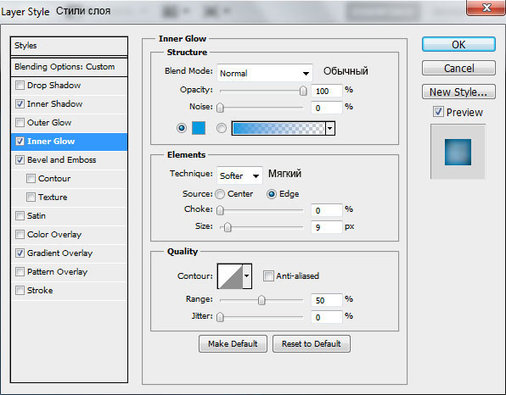Open the contour picker arrow
The height and width of the screenshot is (395, 506).
247,276
